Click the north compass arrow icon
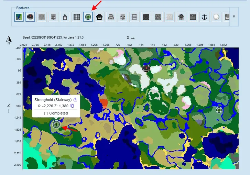Viewport: 250px width, 175px height. point(8,40)
